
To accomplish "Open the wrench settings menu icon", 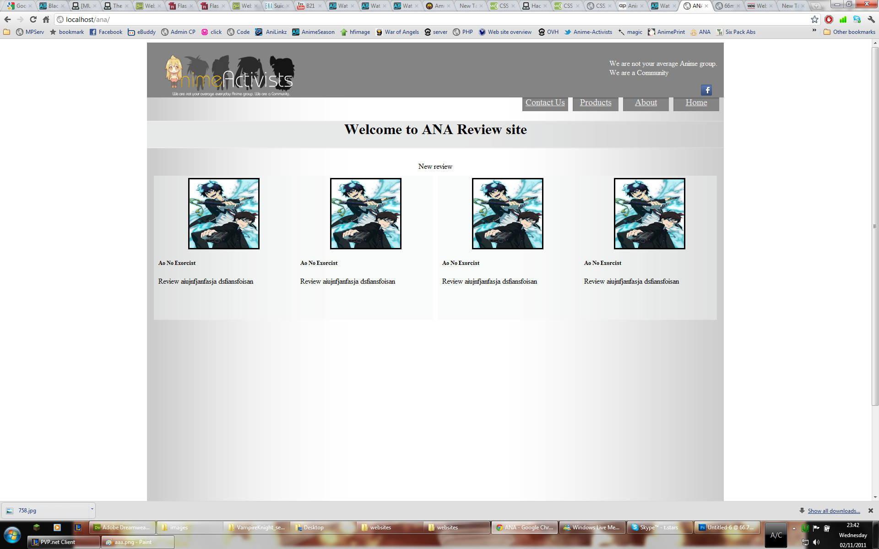I will 871,19.
